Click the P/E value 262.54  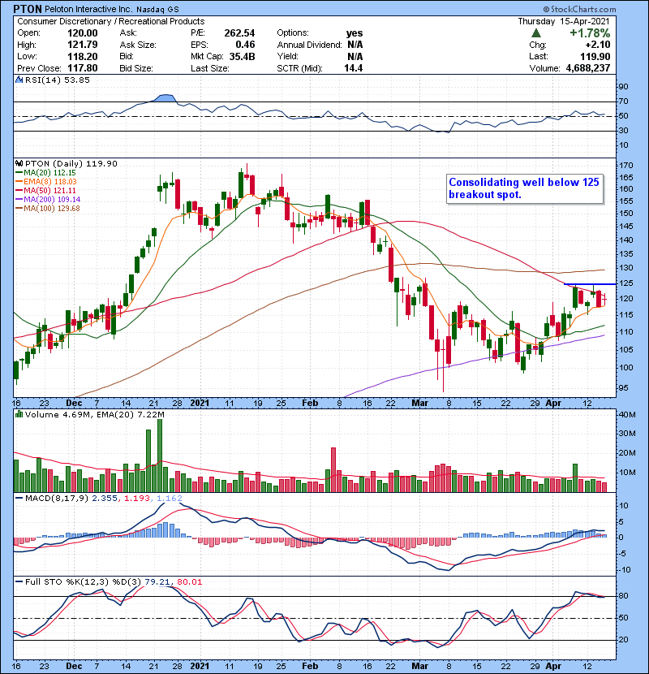(239, 33)
